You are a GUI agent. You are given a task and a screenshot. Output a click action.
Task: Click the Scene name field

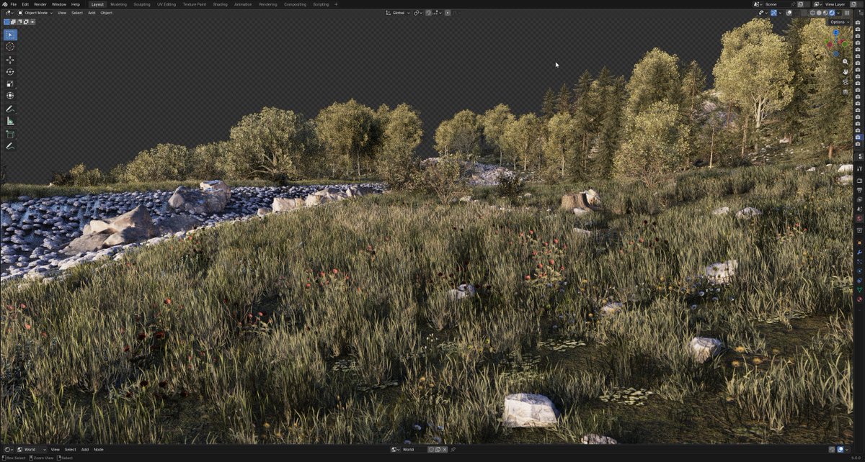tap(776, 4)
